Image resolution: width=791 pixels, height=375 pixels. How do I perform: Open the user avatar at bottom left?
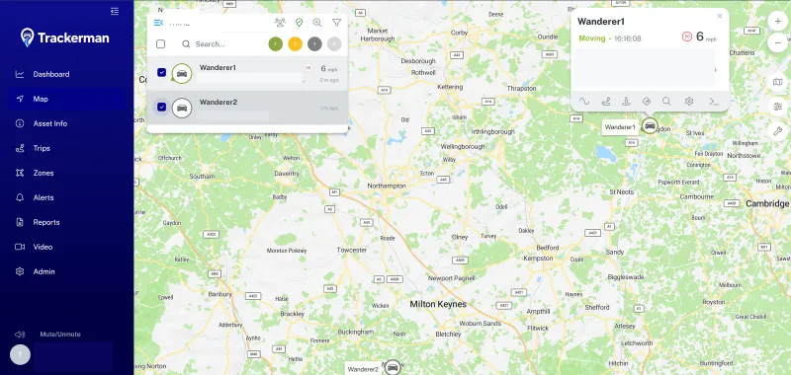coord(20,354)
